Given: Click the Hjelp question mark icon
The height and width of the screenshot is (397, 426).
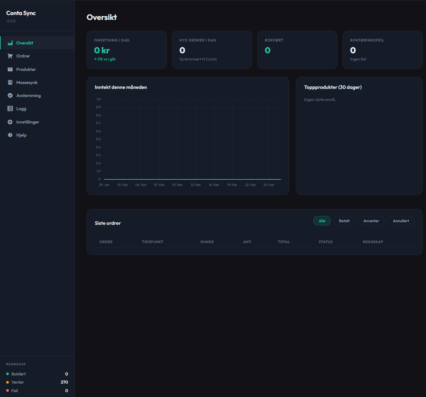Looking at the screenshot, I should 10,135.
